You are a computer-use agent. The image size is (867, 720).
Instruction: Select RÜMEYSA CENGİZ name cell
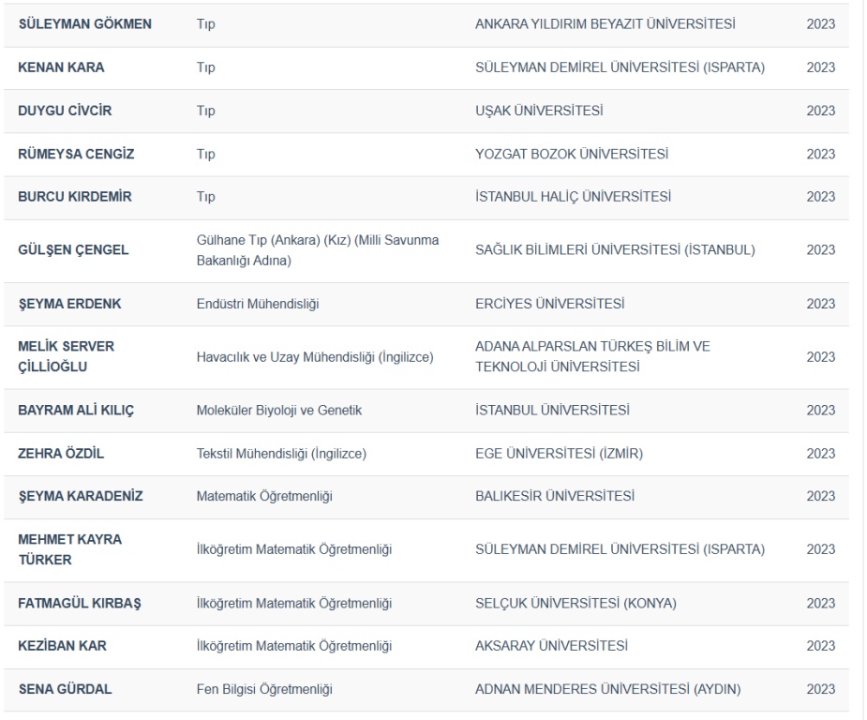[x=77, y=154]
